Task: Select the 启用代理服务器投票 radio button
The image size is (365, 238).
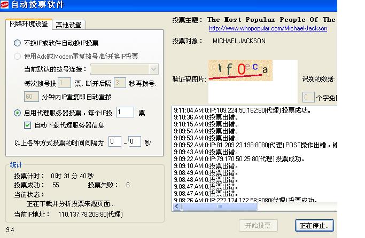Action: (x=18, y=113)
